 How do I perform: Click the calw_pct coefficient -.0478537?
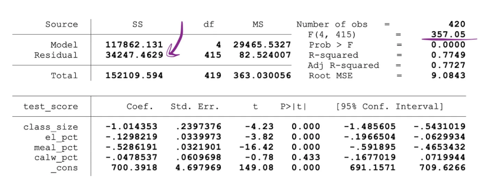[131, 158]
